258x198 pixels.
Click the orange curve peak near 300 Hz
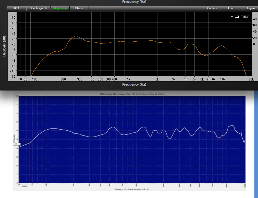point(76,36)
